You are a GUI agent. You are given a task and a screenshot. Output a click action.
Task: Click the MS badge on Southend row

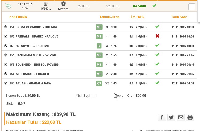point(99,65)
